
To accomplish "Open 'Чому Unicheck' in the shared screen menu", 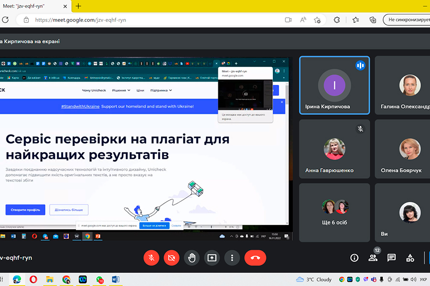I will coord(94,90).
